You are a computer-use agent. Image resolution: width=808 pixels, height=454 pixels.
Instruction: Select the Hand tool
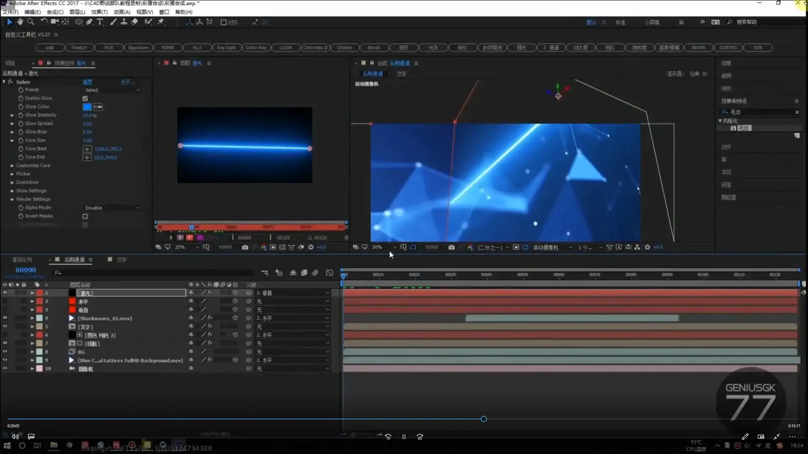point(20,22)
